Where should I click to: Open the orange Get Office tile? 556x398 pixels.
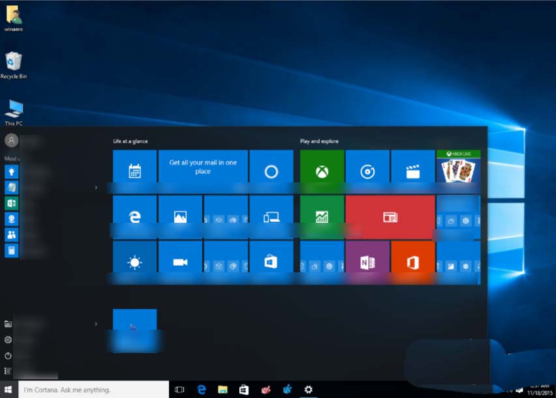click(x=413, y=263)
